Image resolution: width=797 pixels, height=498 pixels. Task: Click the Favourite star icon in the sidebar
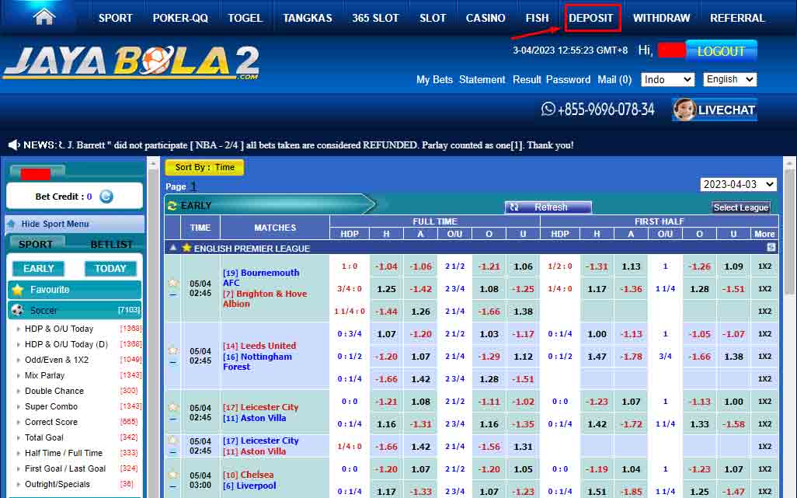[18, 290]
